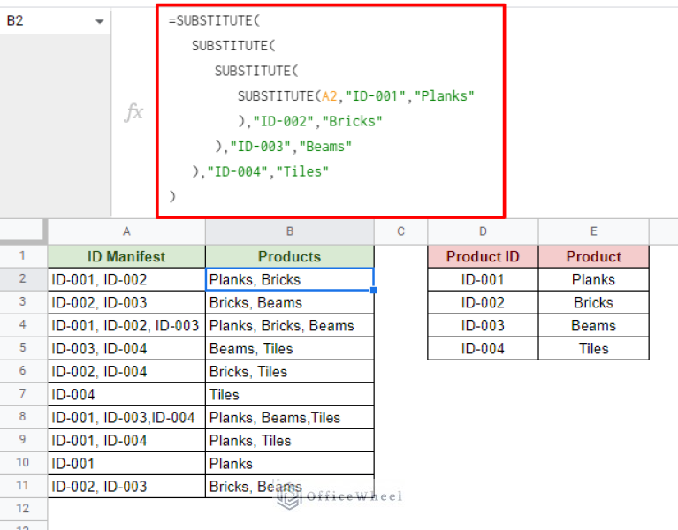Select column D header
The height and width of the screenshot is (530, 678).
(483, 231)
